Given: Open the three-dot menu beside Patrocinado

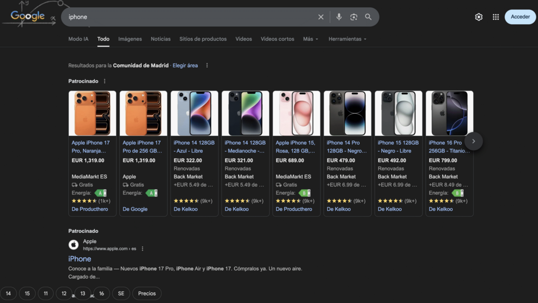Looking at the screenshot, I should click(105, 81).
